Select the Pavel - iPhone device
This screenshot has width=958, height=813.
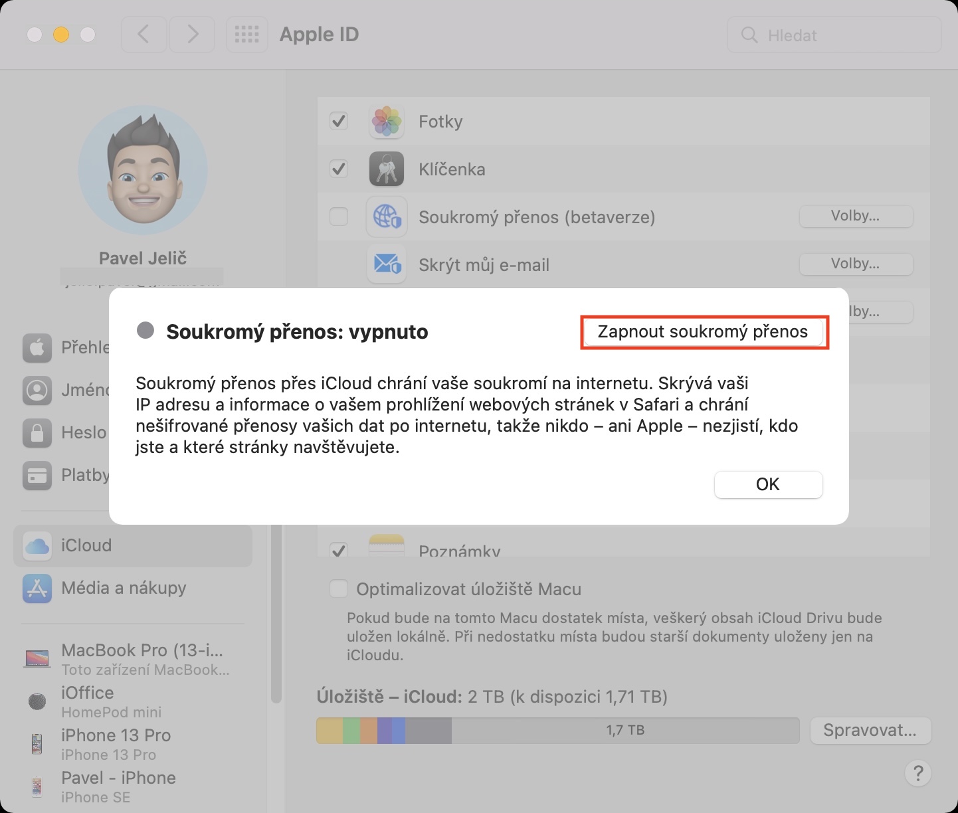pos(133,786)
